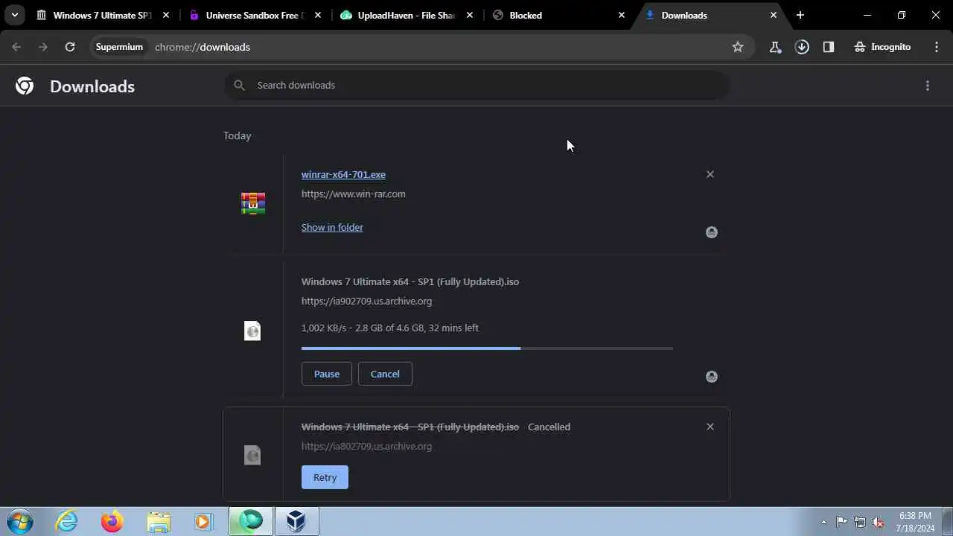Click the Today date heading
Viewport: 953px width, 536px height.
click(x=238, y=135)
